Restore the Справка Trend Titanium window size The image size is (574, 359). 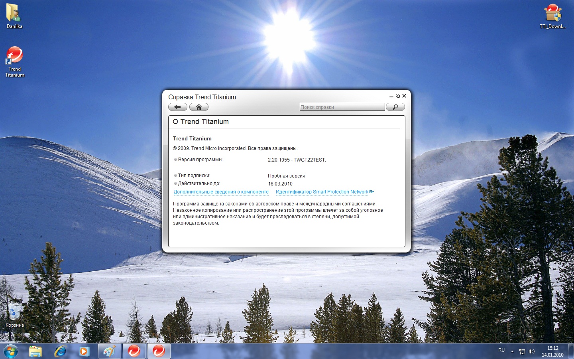[398, 96]
